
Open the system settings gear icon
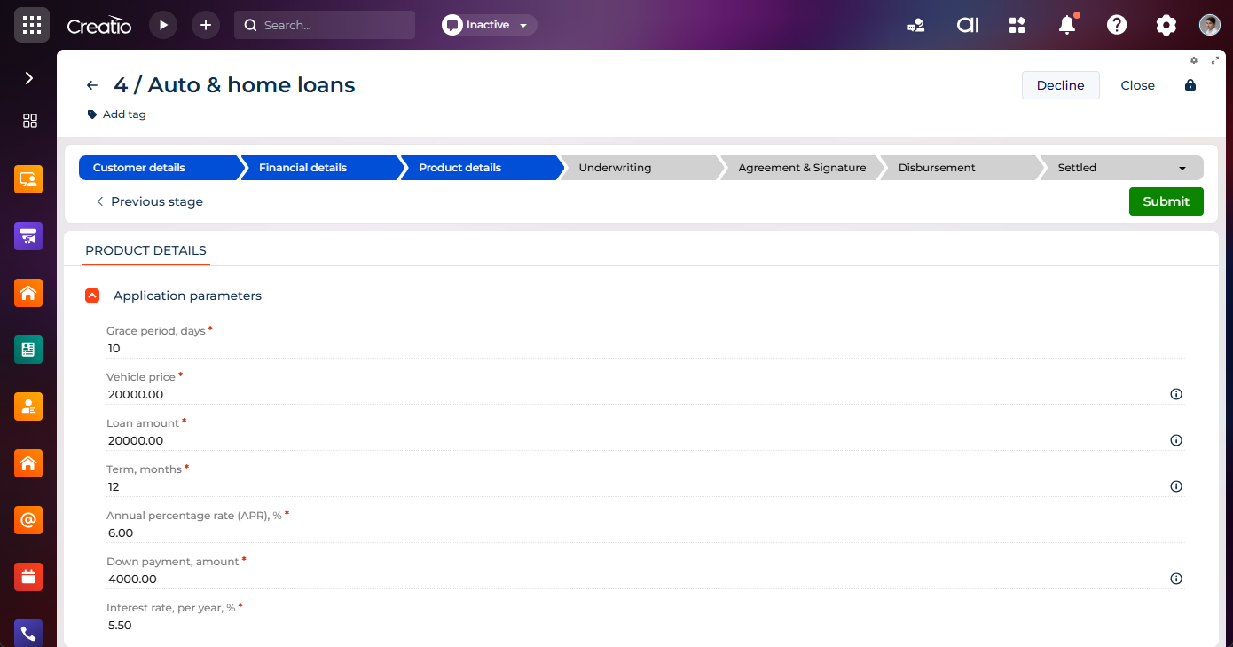1166,25
